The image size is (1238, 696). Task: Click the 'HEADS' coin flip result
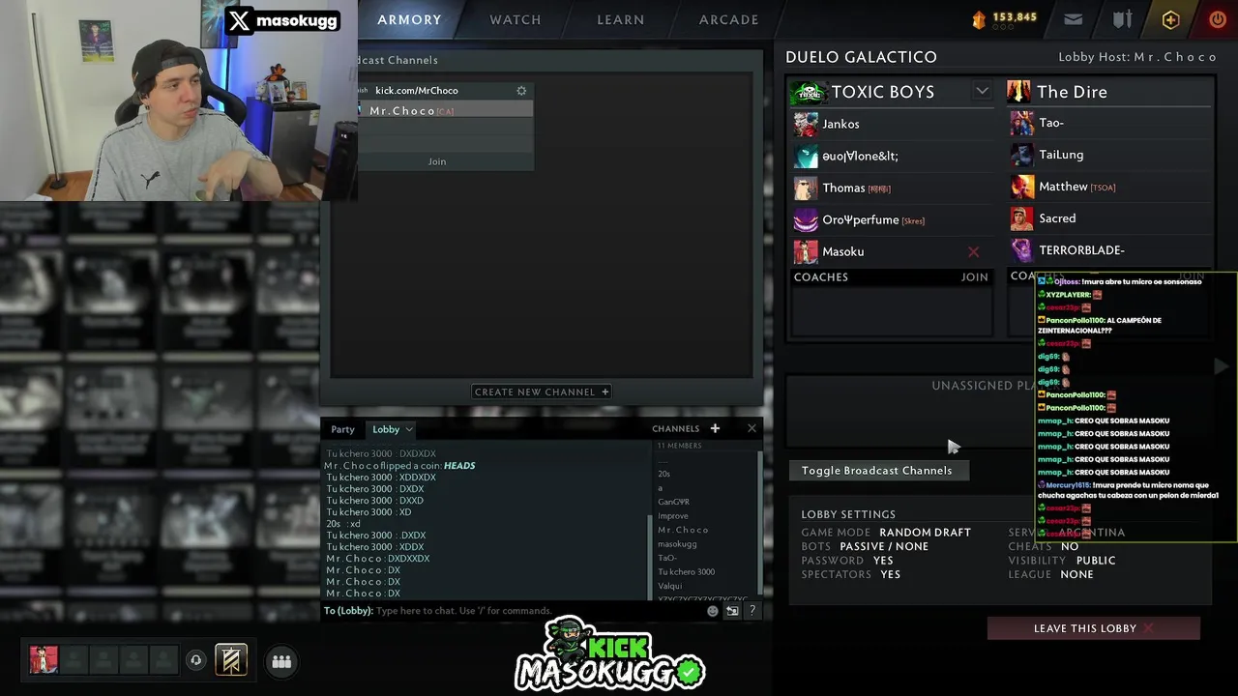point(459,465)
